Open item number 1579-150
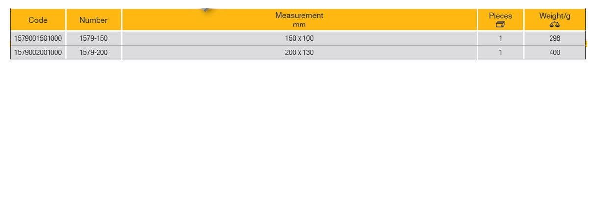 point(93,38)
